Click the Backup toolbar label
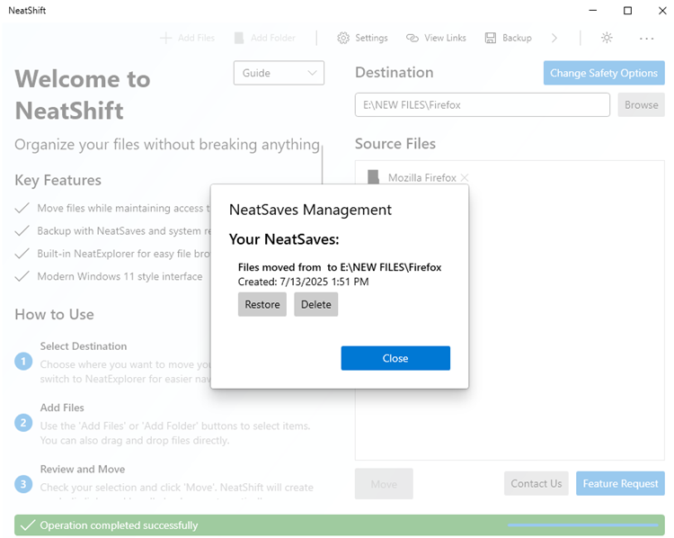This screenshot has height=538, width=674. pos(517,38)
